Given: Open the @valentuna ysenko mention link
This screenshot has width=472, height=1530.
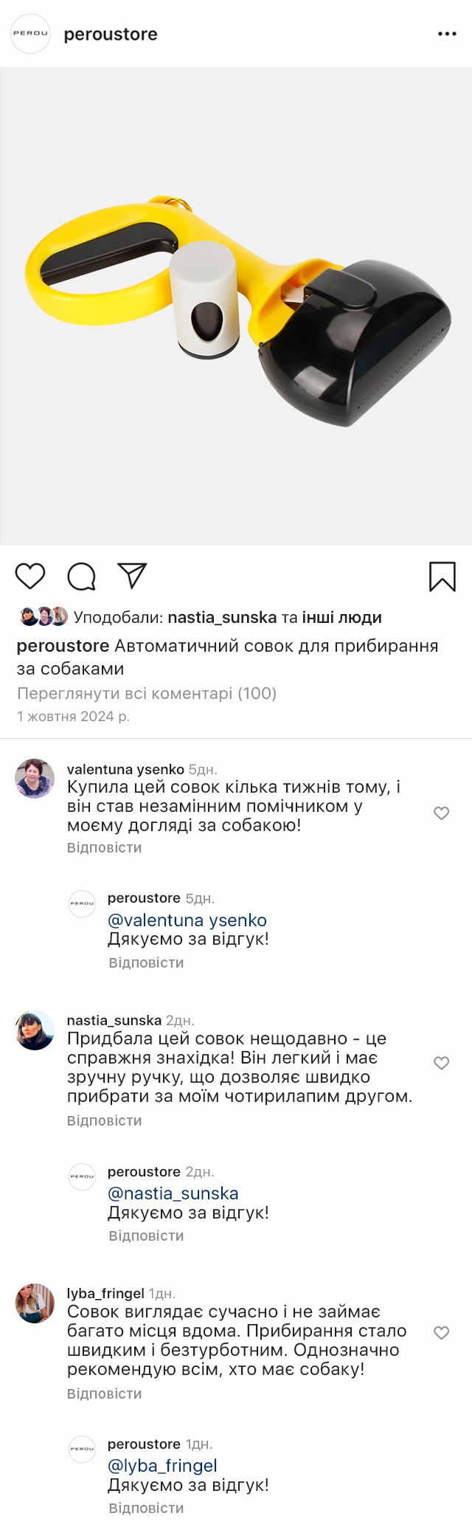Looking at the screenshot, I should [x=187, y=920].
